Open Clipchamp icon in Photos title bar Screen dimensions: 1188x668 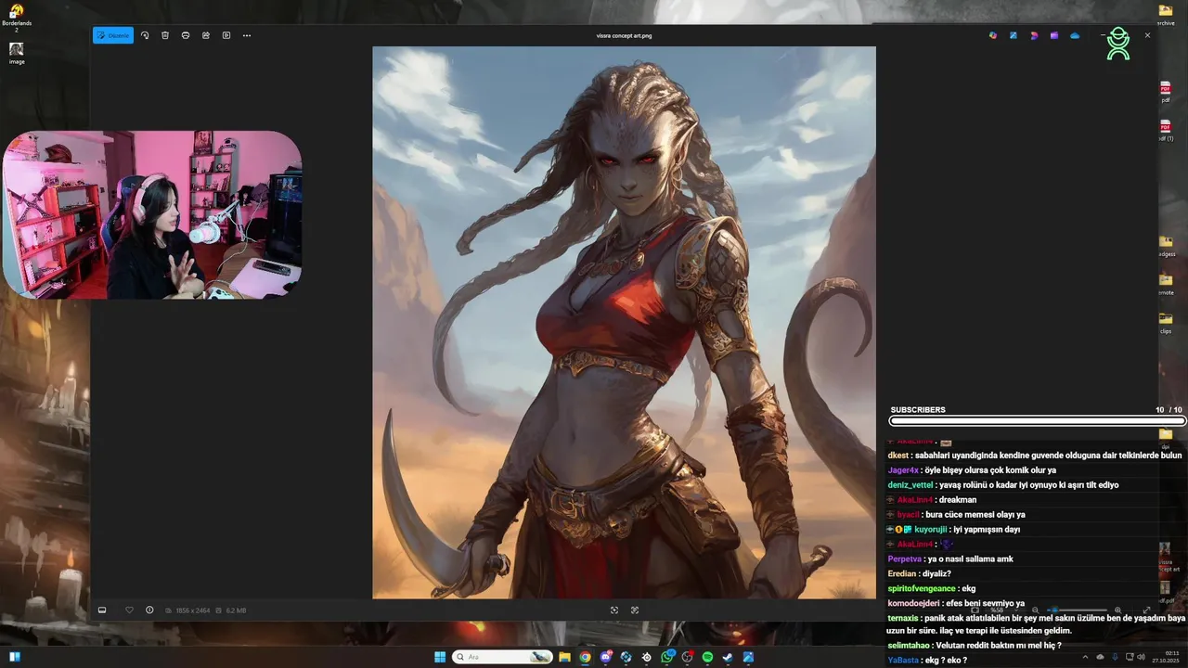[x=1034, y=35]
